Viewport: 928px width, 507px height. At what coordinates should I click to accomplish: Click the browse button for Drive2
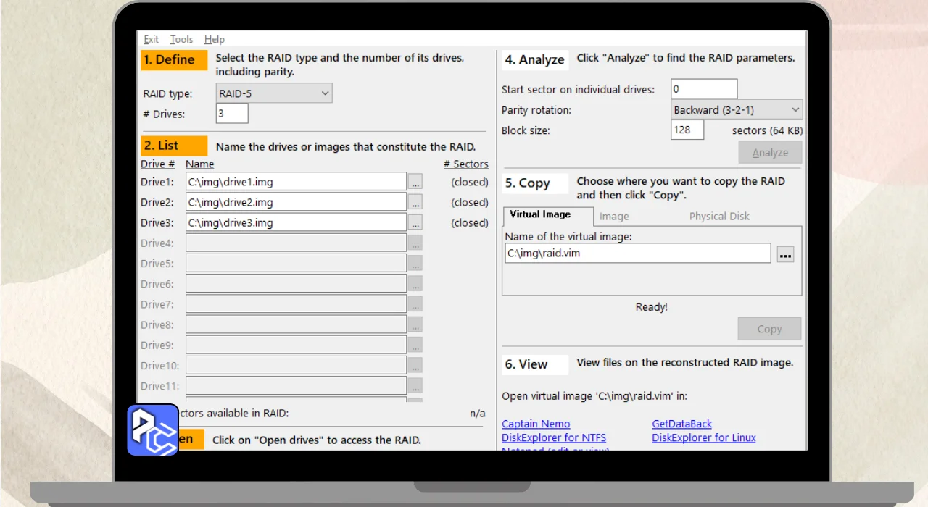click(415, 202)
